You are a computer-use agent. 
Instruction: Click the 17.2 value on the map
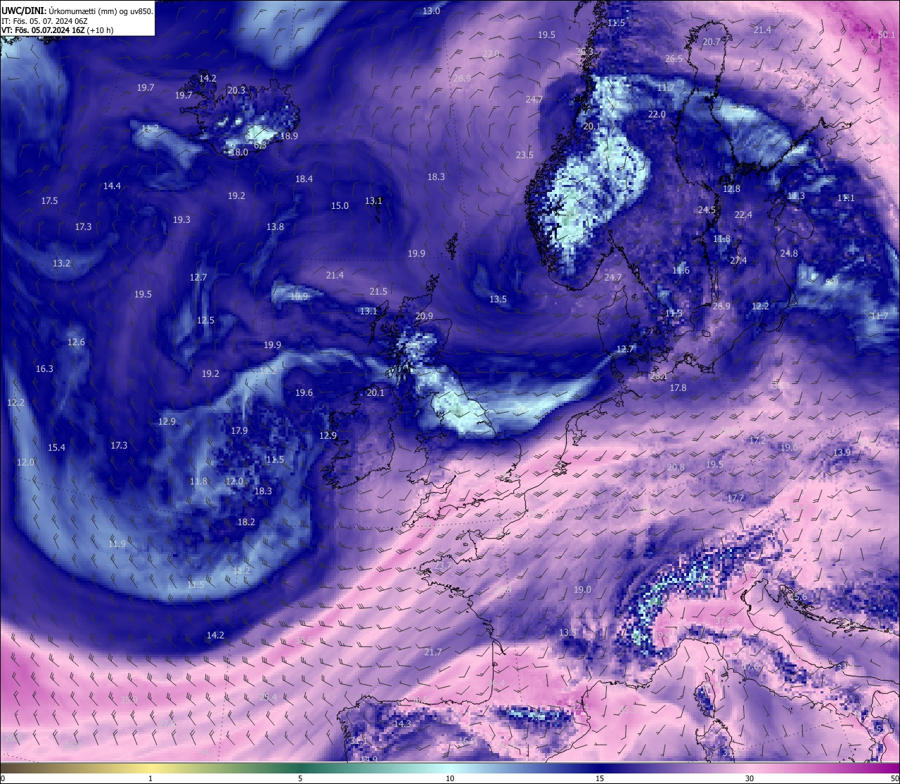point(757,441)
